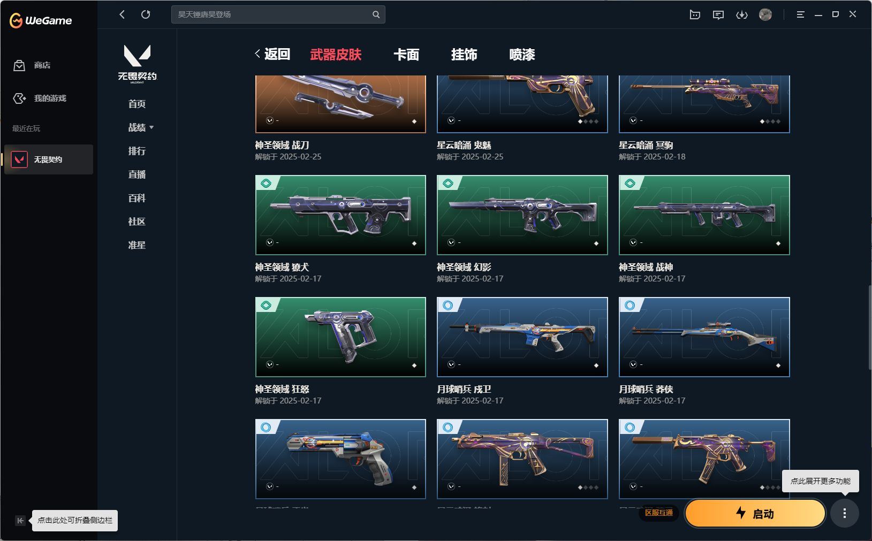Click the back arrow in top toolbar
Image resolution: width=872 pixels, height=541 pixels.
tap(122, 14)
